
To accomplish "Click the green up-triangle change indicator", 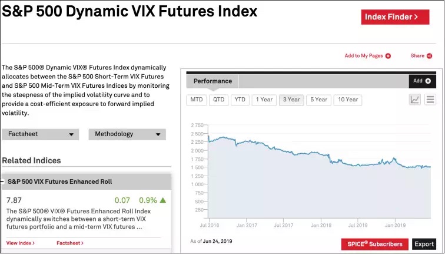I will click(163, 200).
